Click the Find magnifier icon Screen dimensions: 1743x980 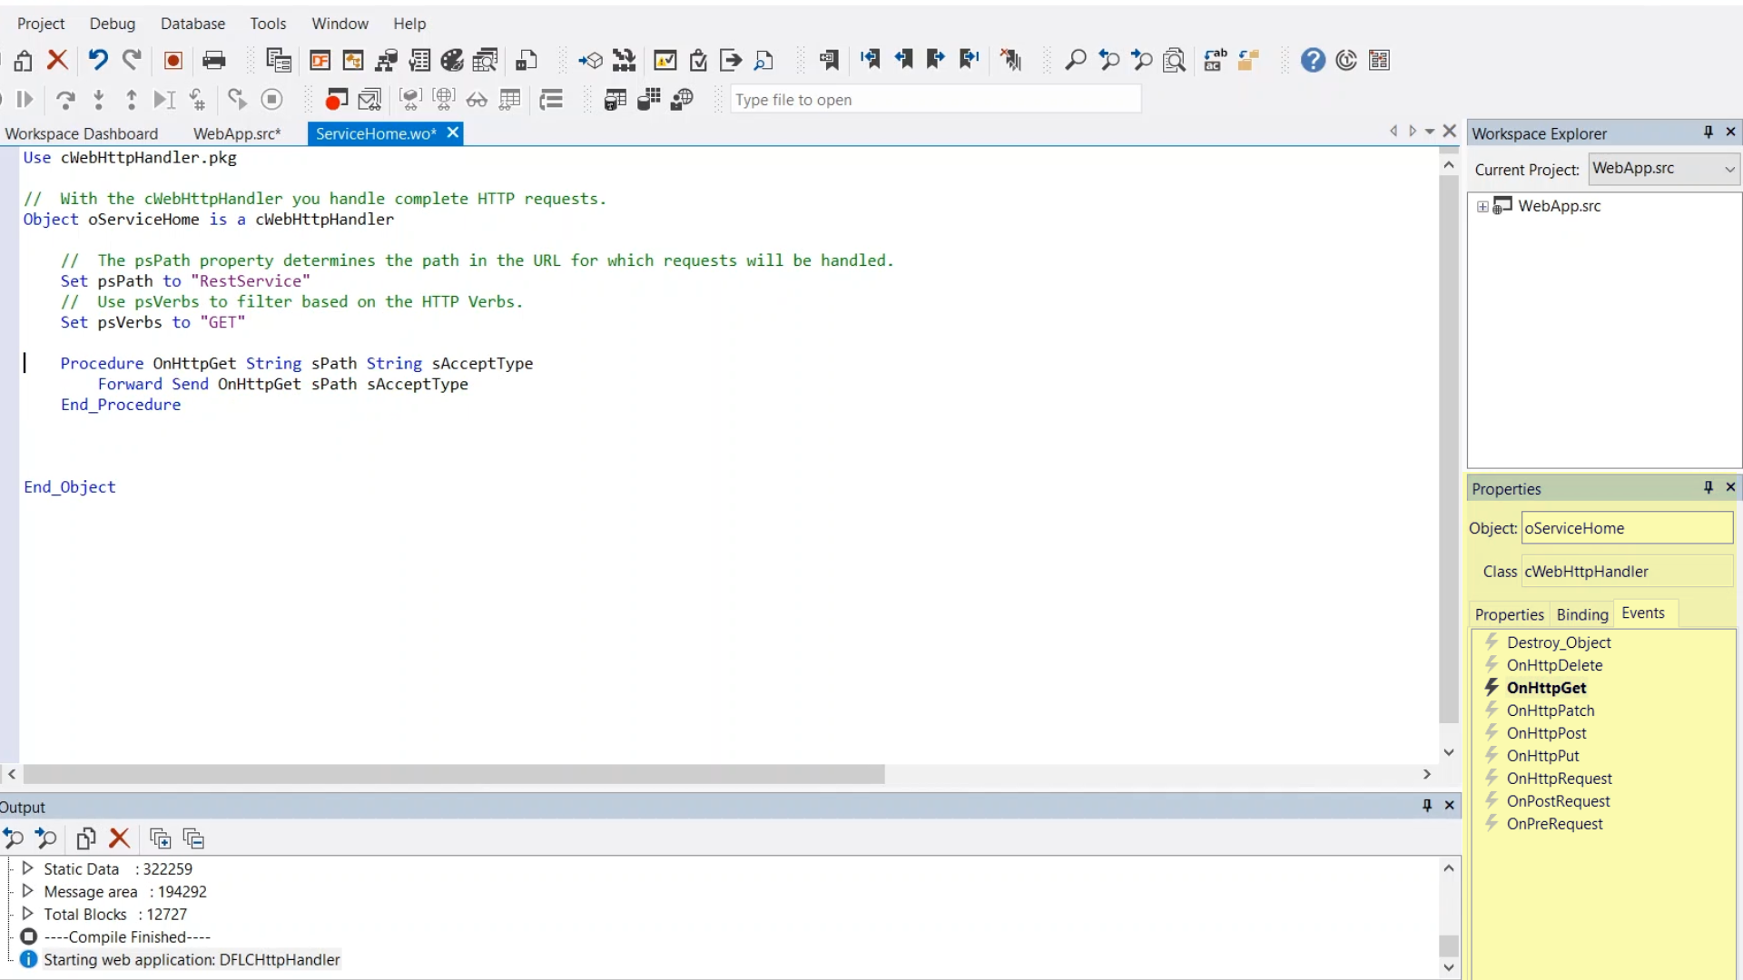coord(1076,60)
